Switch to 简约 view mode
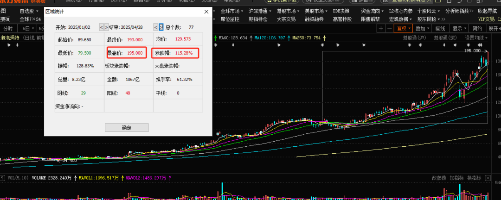This screenshot has width=501, height=200. [477, 28]
